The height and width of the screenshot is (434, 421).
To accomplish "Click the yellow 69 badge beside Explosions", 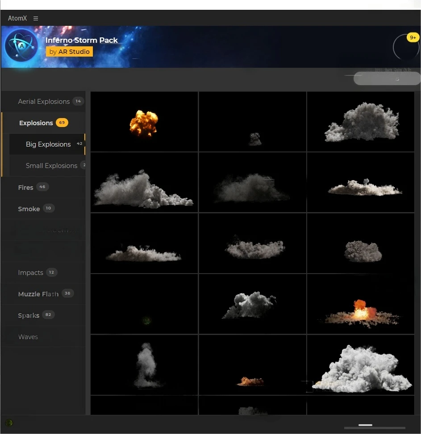I will pyautogui.click(x=62, y=123).
